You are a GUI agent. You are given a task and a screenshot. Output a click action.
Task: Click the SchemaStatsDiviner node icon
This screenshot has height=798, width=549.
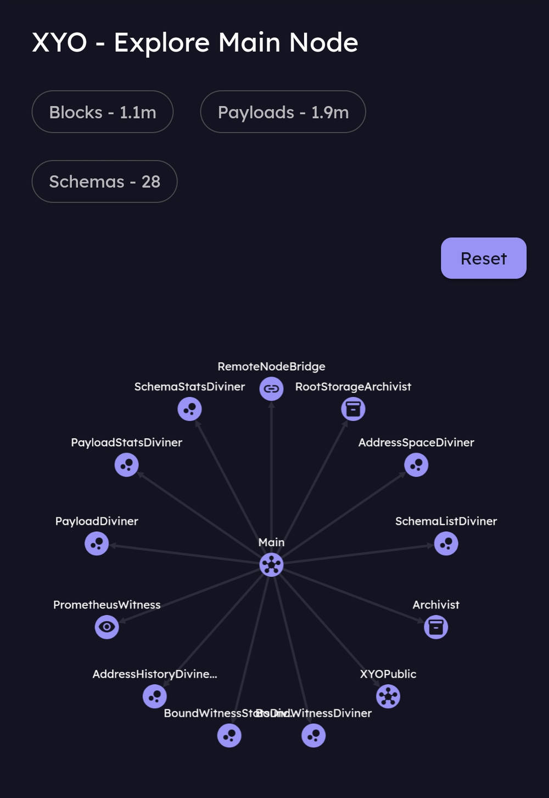(189, 409)
